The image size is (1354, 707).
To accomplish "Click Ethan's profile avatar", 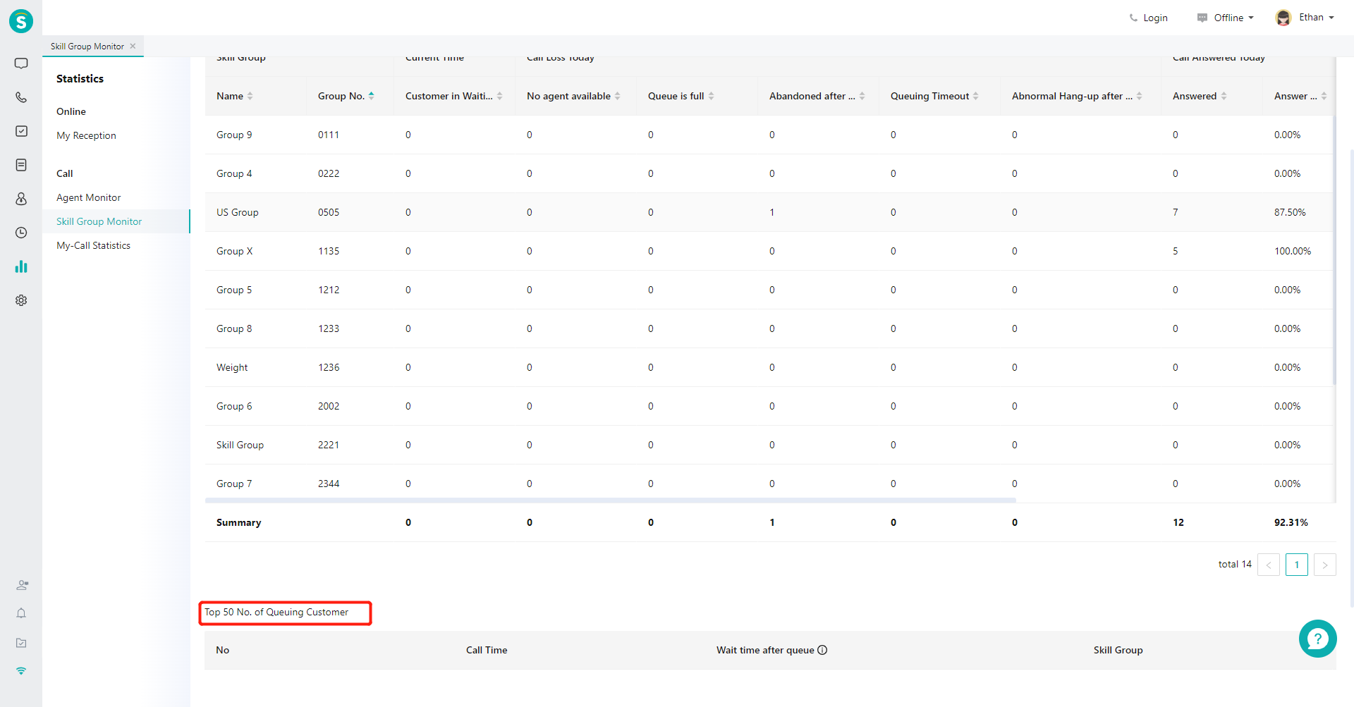I will click(1283, 18).
